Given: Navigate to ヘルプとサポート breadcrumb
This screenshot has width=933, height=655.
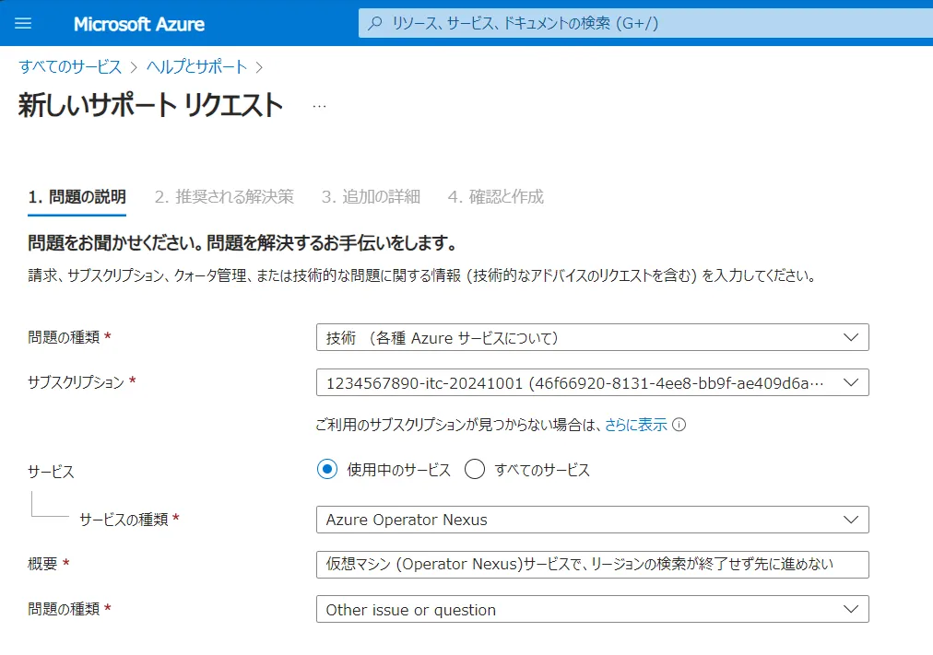Looking at the screenshot, I should tap(197, 66).
